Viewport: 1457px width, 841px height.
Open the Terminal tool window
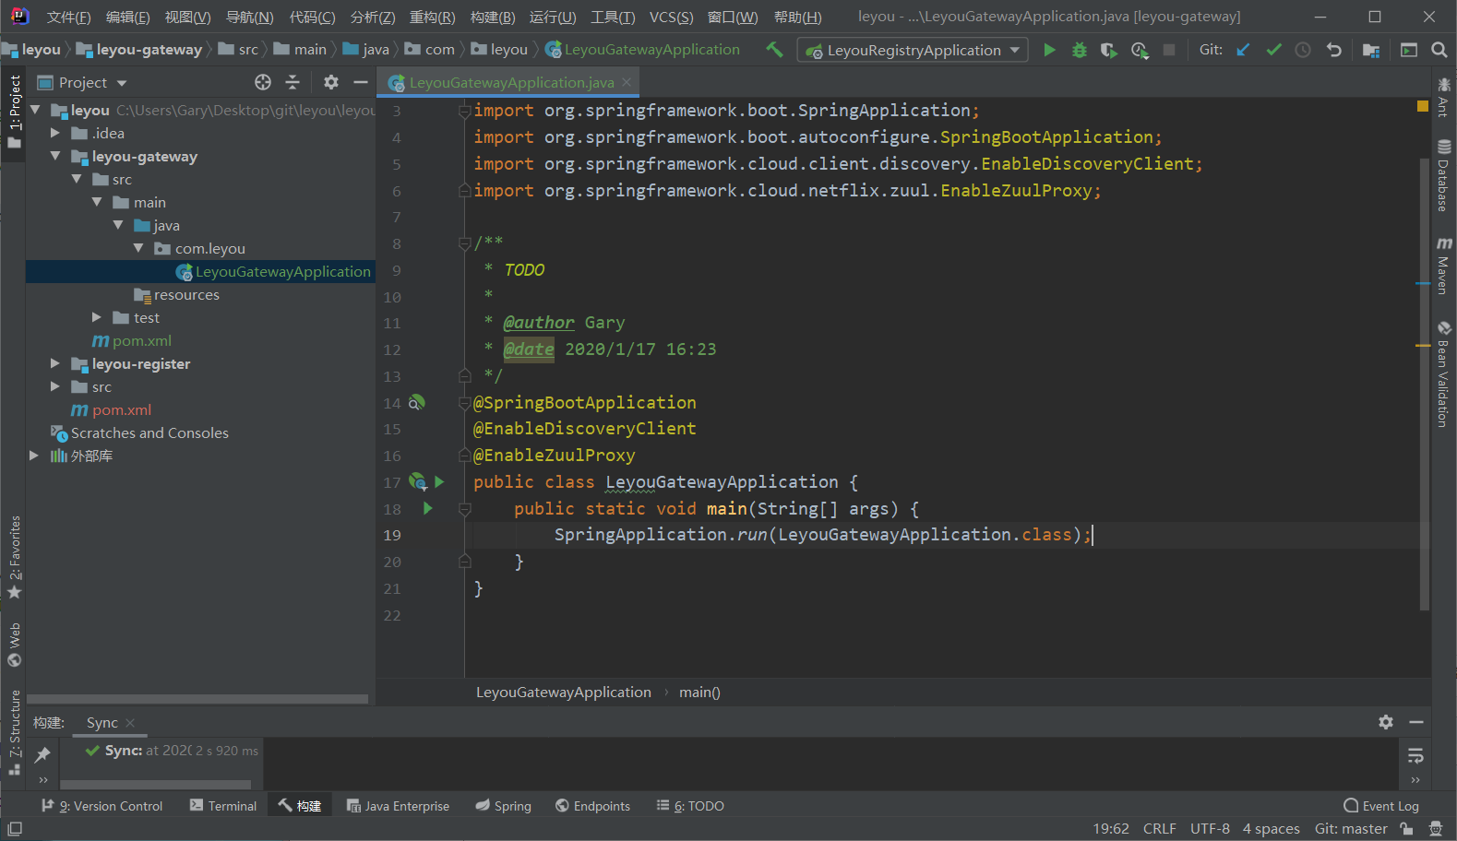223,806
